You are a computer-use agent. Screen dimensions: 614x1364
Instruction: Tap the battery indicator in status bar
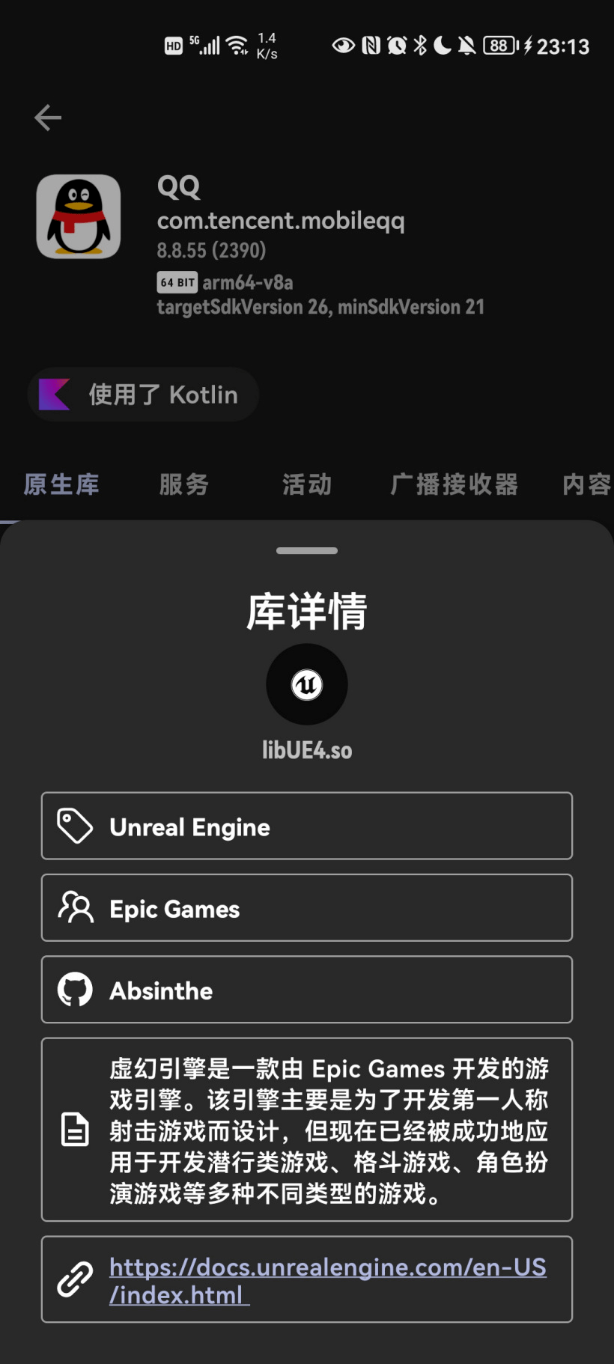(501, 46)
